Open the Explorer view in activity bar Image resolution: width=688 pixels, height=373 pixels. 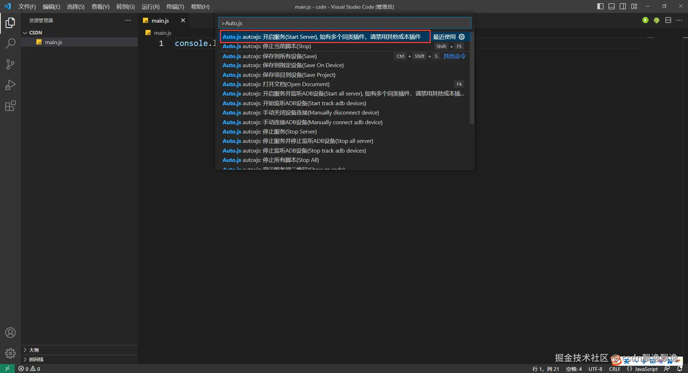(x=10, y=23)
